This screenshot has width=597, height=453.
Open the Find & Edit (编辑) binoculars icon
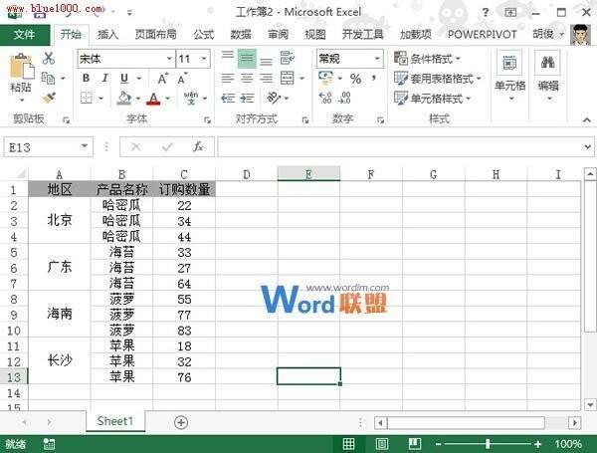pyautogui.click(x=548, y=72)
